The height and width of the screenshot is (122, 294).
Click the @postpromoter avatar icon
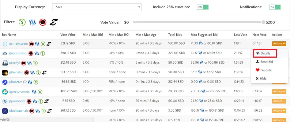pyautogui.click(x=5, y=92)
